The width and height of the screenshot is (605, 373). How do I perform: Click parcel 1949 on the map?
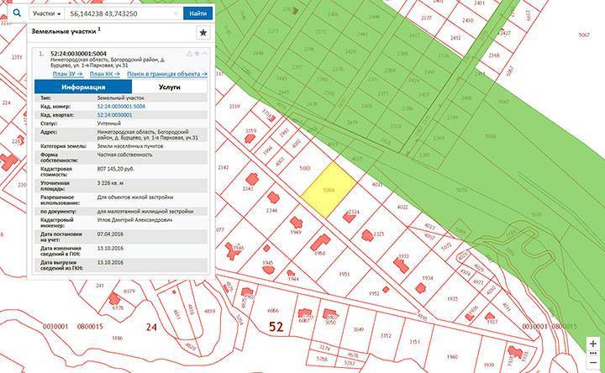click(296, 232)
